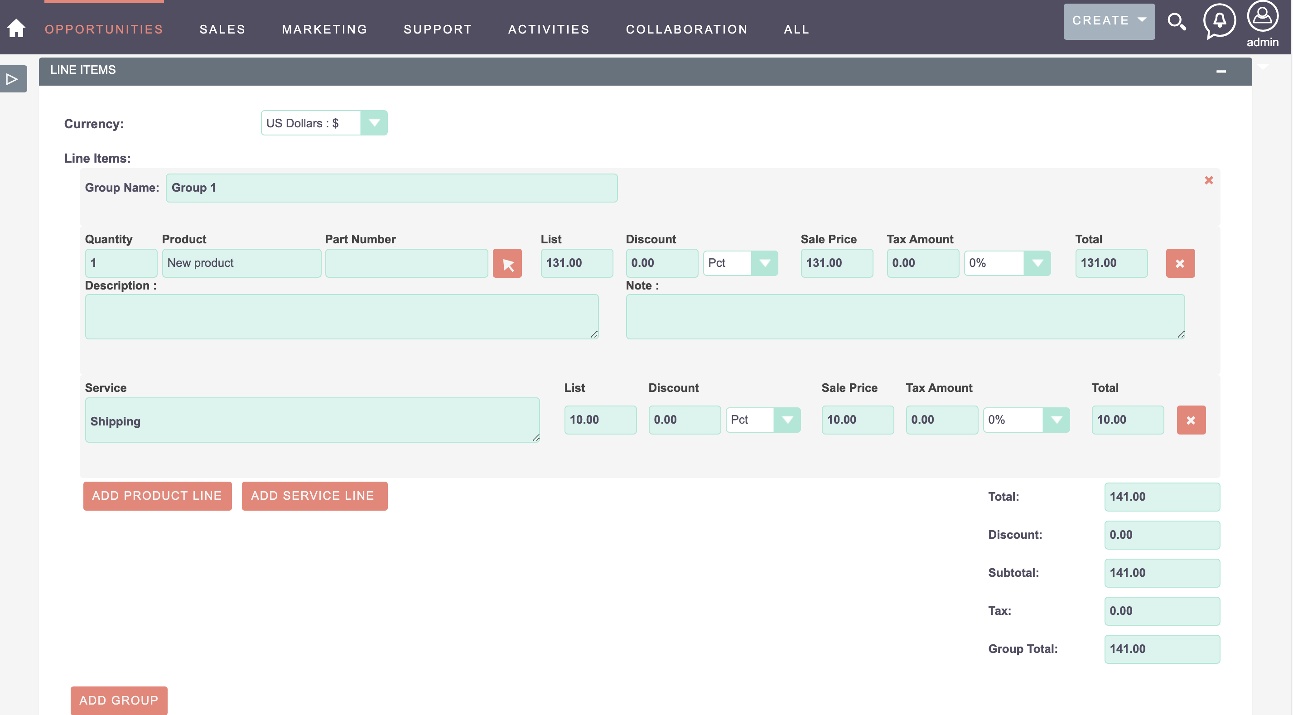The width and height of the screenshot is (1293, 715).
Task: Open the OPPORTUNITIES menu tab
Action: (104, 29)
